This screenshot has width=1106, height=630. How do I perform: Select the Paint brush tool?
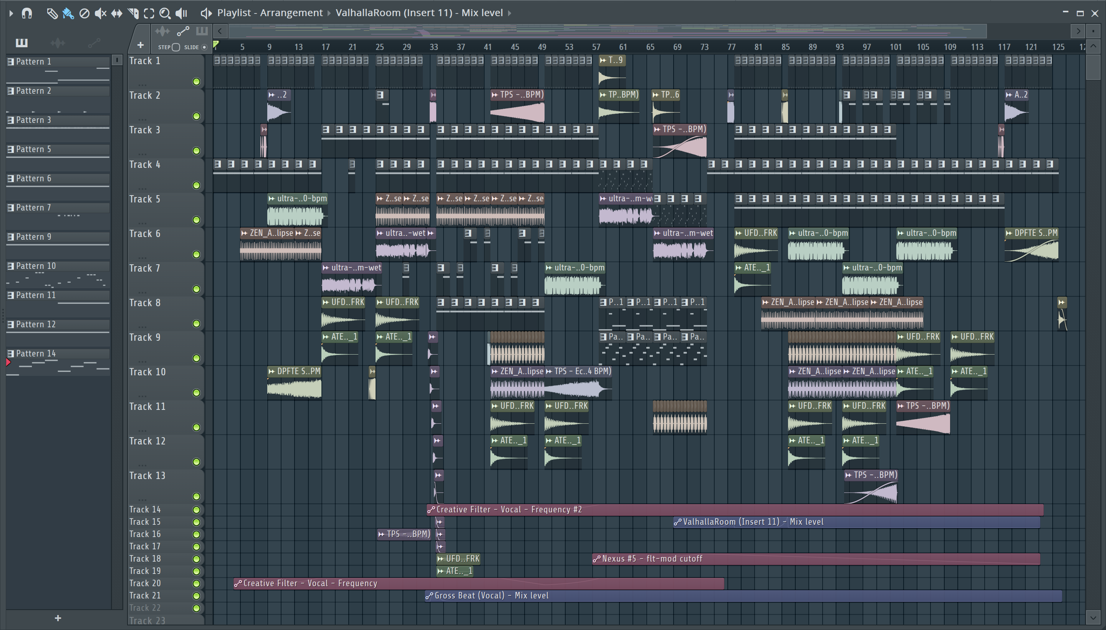point(68,13)
